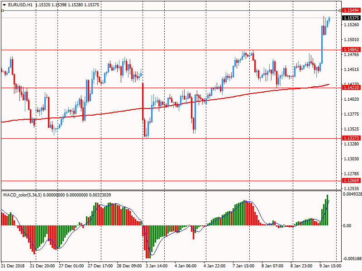Select the 1.13373 support level label
Screen dimensions: 362x271
(x=351, y=138)
